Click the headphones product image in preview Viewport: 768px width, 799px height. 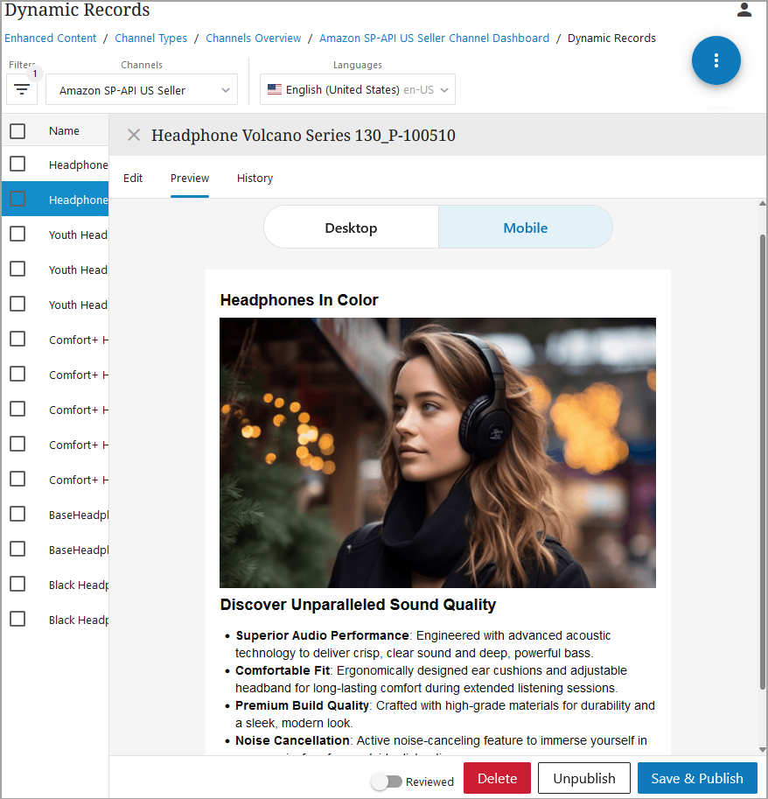tap(437, 452)
